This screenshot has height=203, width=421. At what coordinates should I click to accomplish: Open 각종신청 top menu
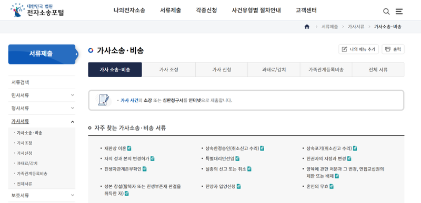click(x=206, y=10)
